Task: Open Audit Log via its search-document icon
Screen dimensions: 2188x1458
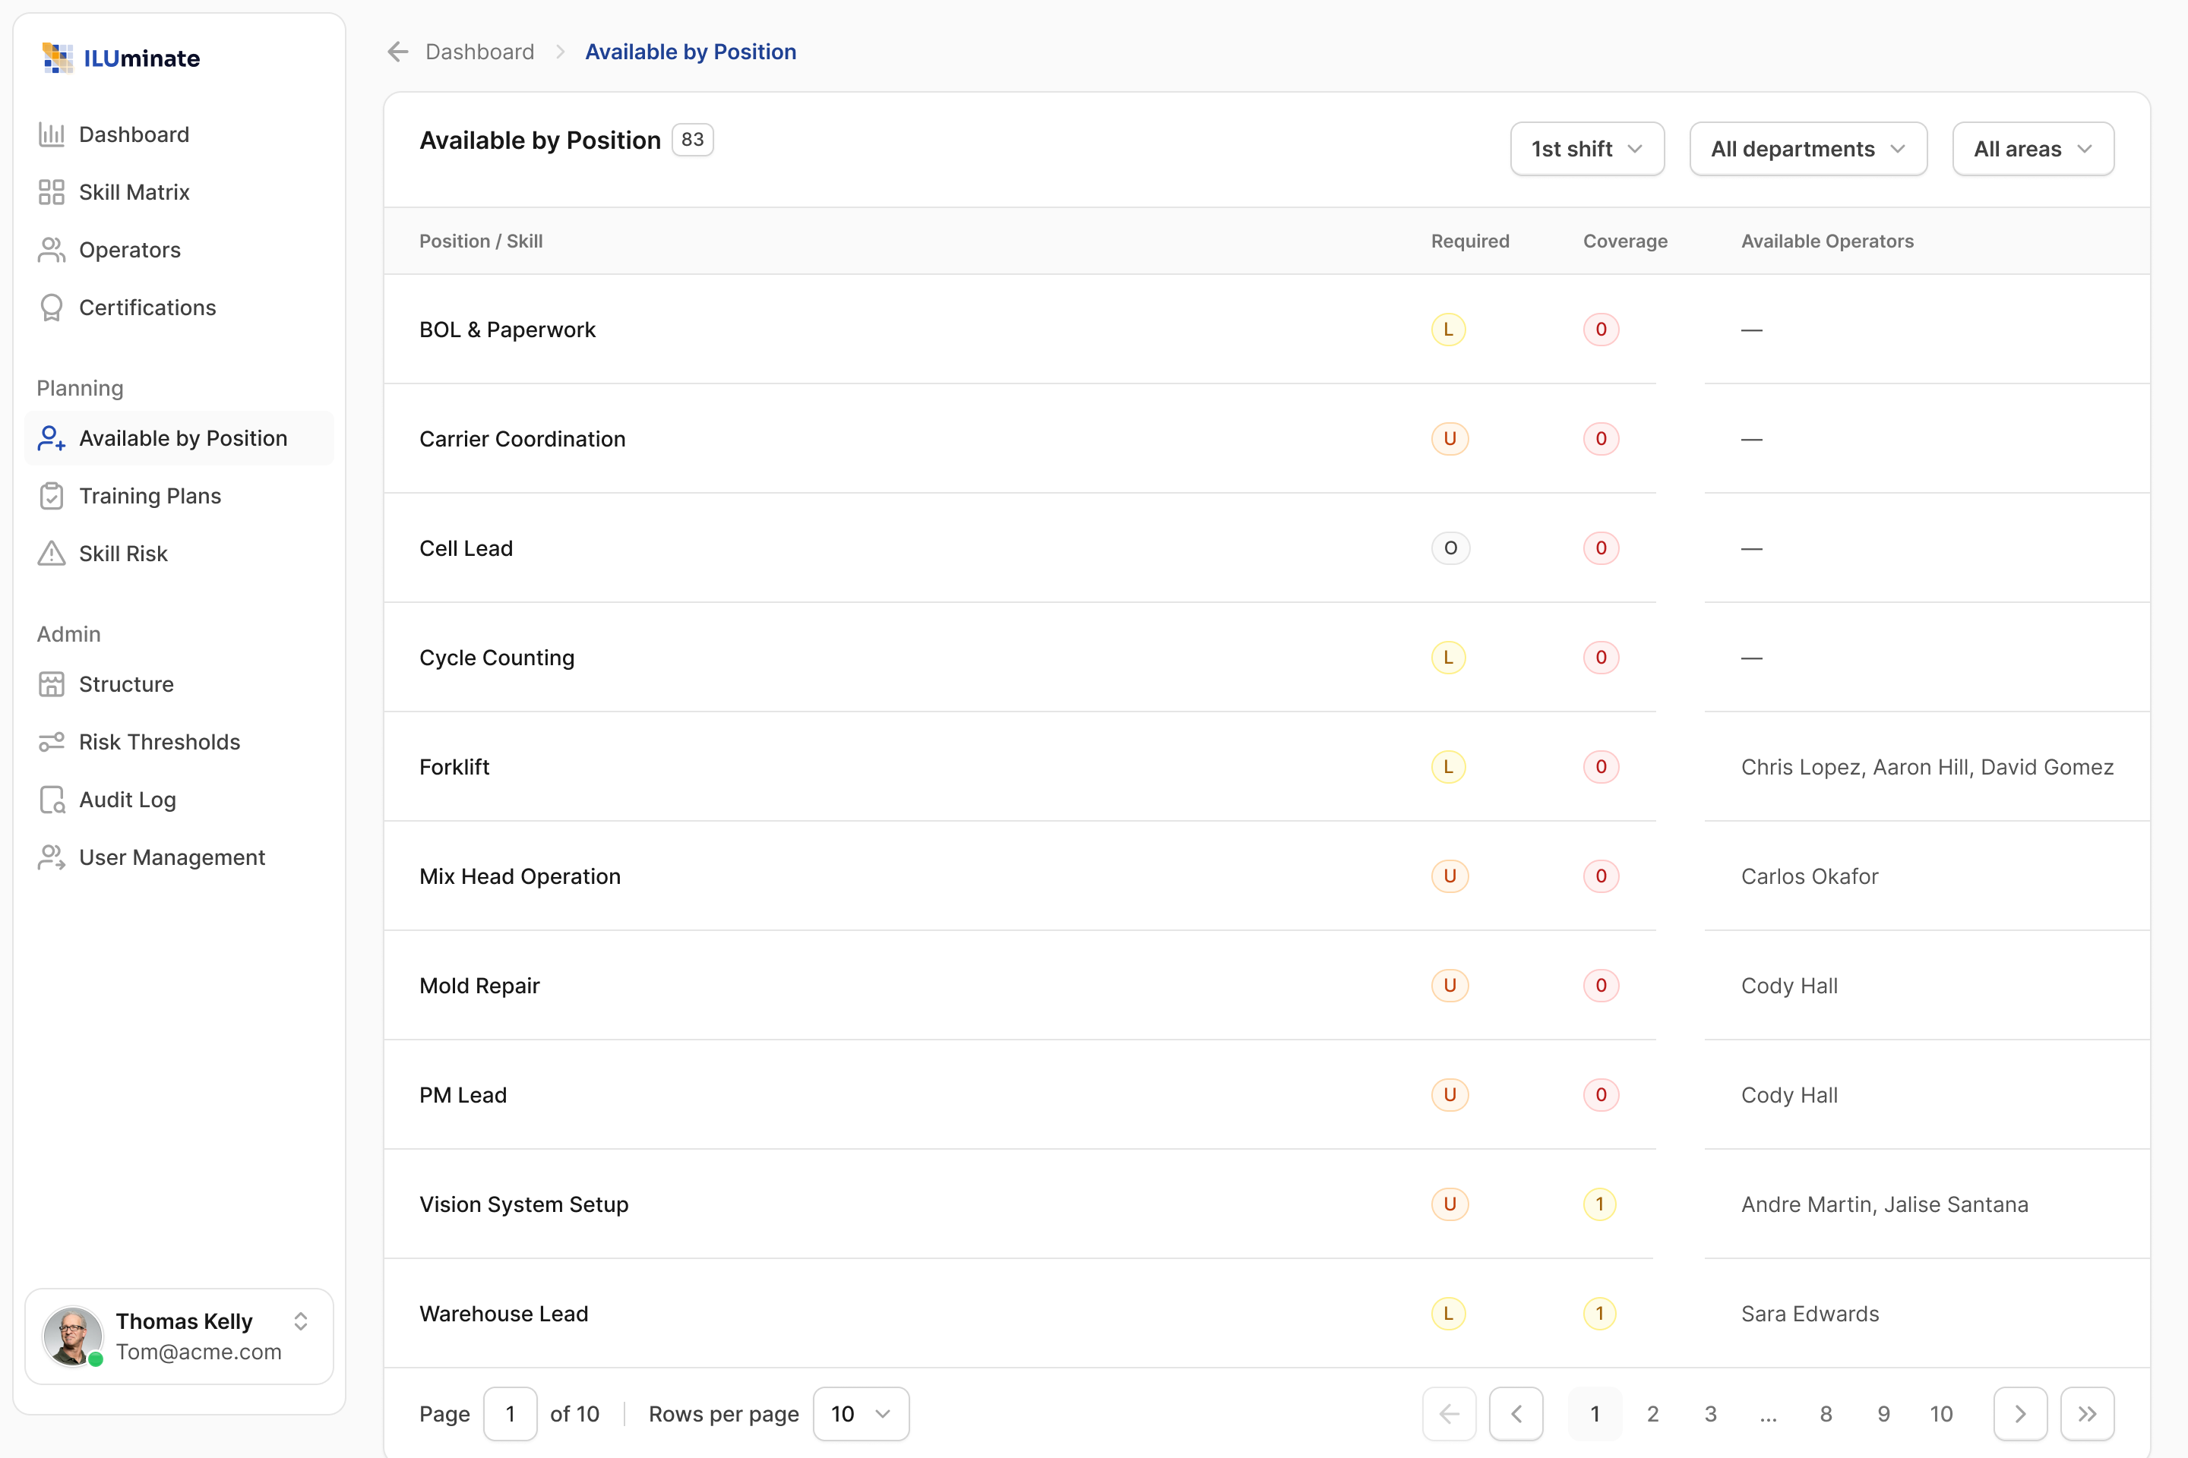Action: 51,800
